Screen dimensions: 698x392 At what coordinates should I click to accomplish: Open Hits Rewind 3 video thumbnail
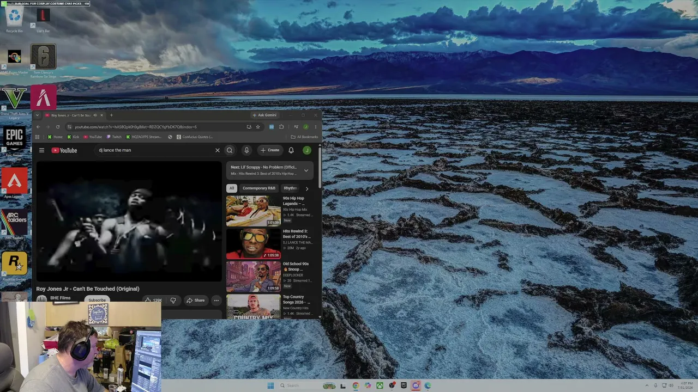click(x=254, y=243)
